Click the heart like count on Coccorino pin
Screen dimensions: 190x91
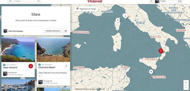coord(40,76)
